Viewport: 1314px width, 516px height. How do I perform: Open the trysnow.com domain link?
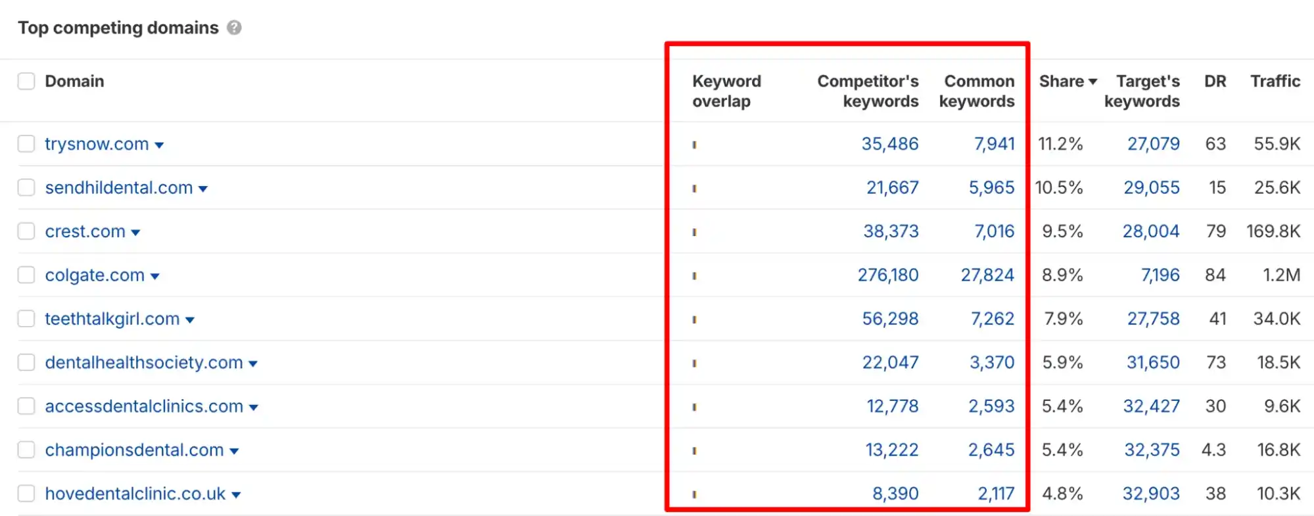[97, 144]
